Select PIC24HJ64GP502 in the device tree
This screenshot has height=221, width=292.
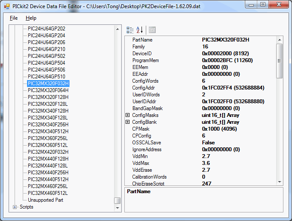47,56
